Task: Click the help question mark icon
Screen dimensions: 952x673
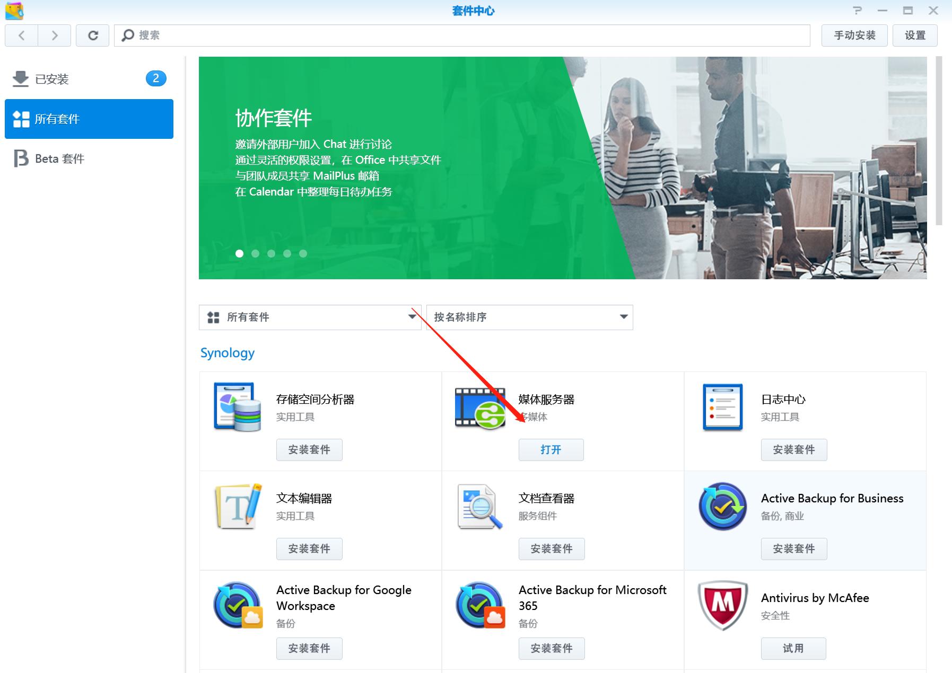Action: 858,11
